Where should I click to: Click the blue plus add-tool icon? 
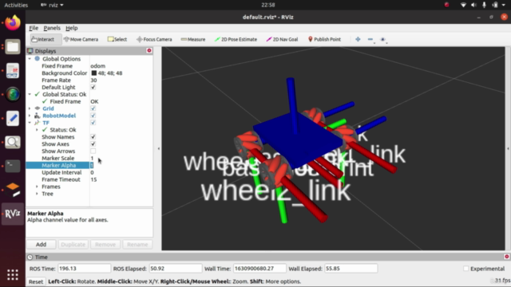tap(358, 39)
